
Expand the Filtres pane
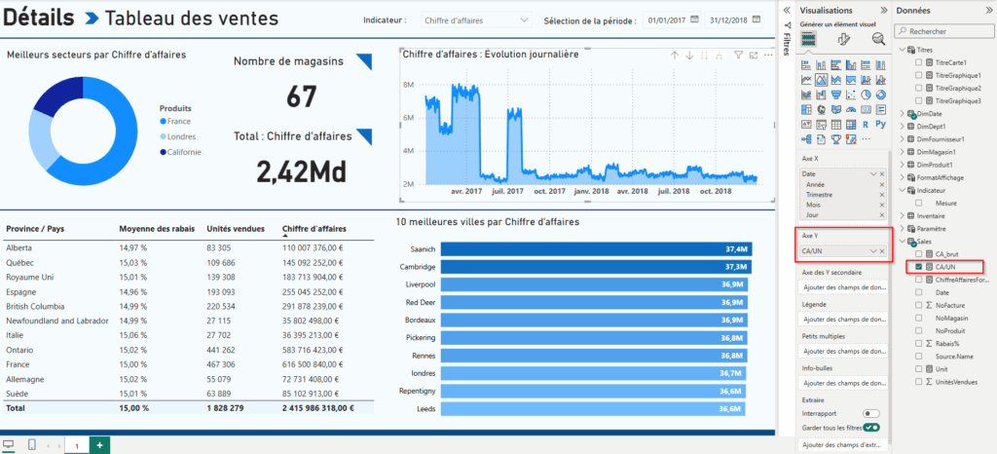pyautogui.click(x=787, y=10)
